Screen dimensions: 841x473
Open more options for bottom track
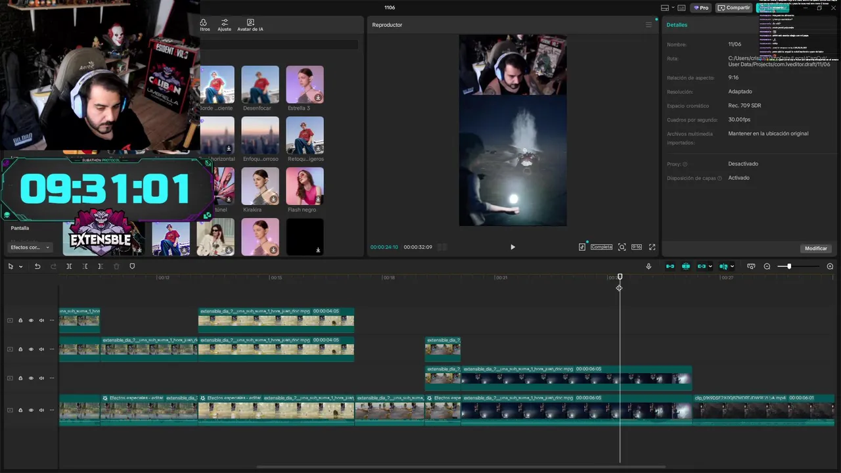click(x=52, y=410)
